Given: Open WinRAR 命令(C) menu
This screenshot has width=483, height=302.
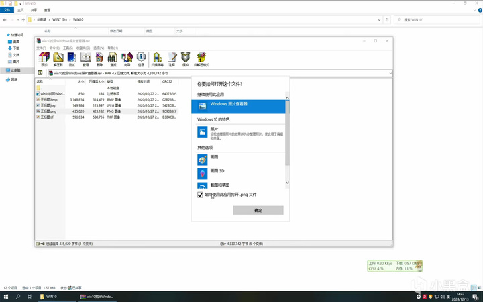Looking at the screenshot, I should click(54, 48).
